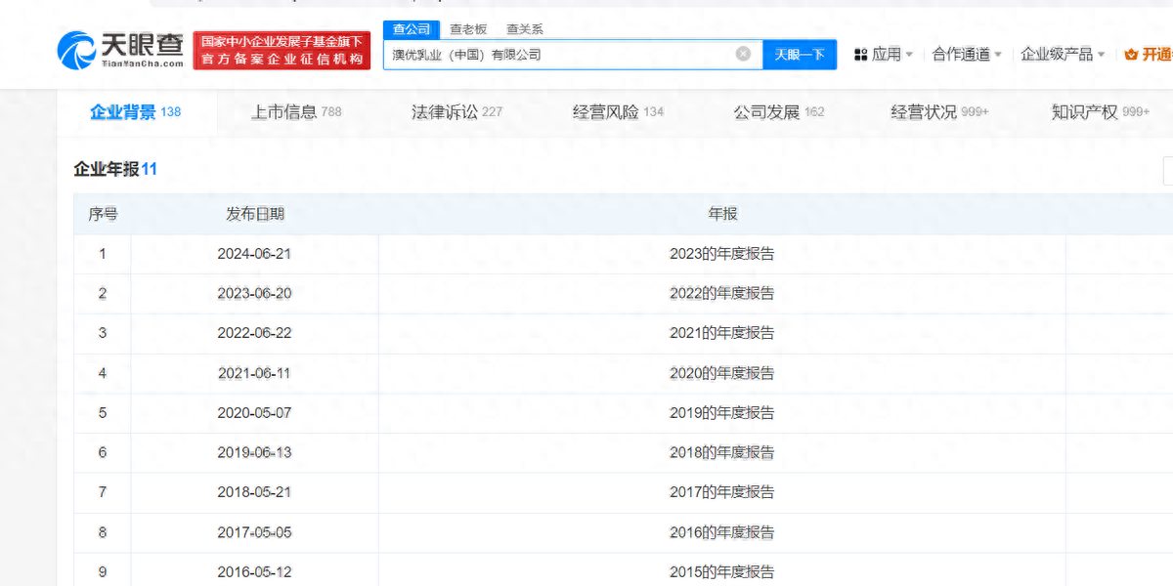The image size is (1173, 586).
Task: Click the date 2022-06-22
Action: (254, 333)
